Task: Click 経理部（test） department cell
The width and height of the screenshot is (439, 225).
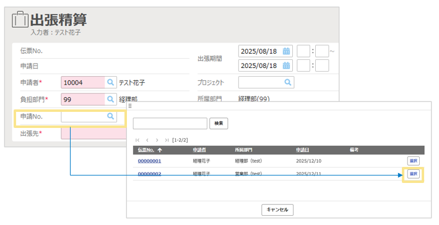Action: point(248,161)
